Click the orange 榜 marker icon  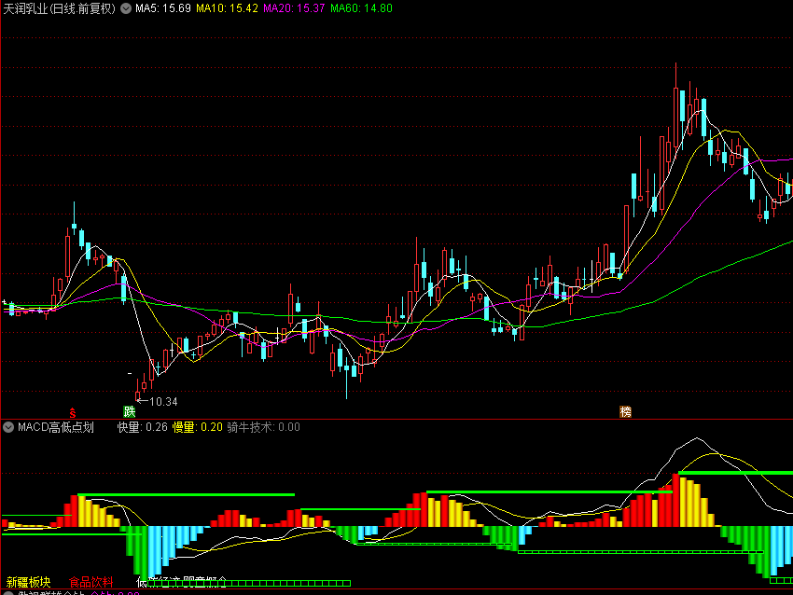point(626,412)
